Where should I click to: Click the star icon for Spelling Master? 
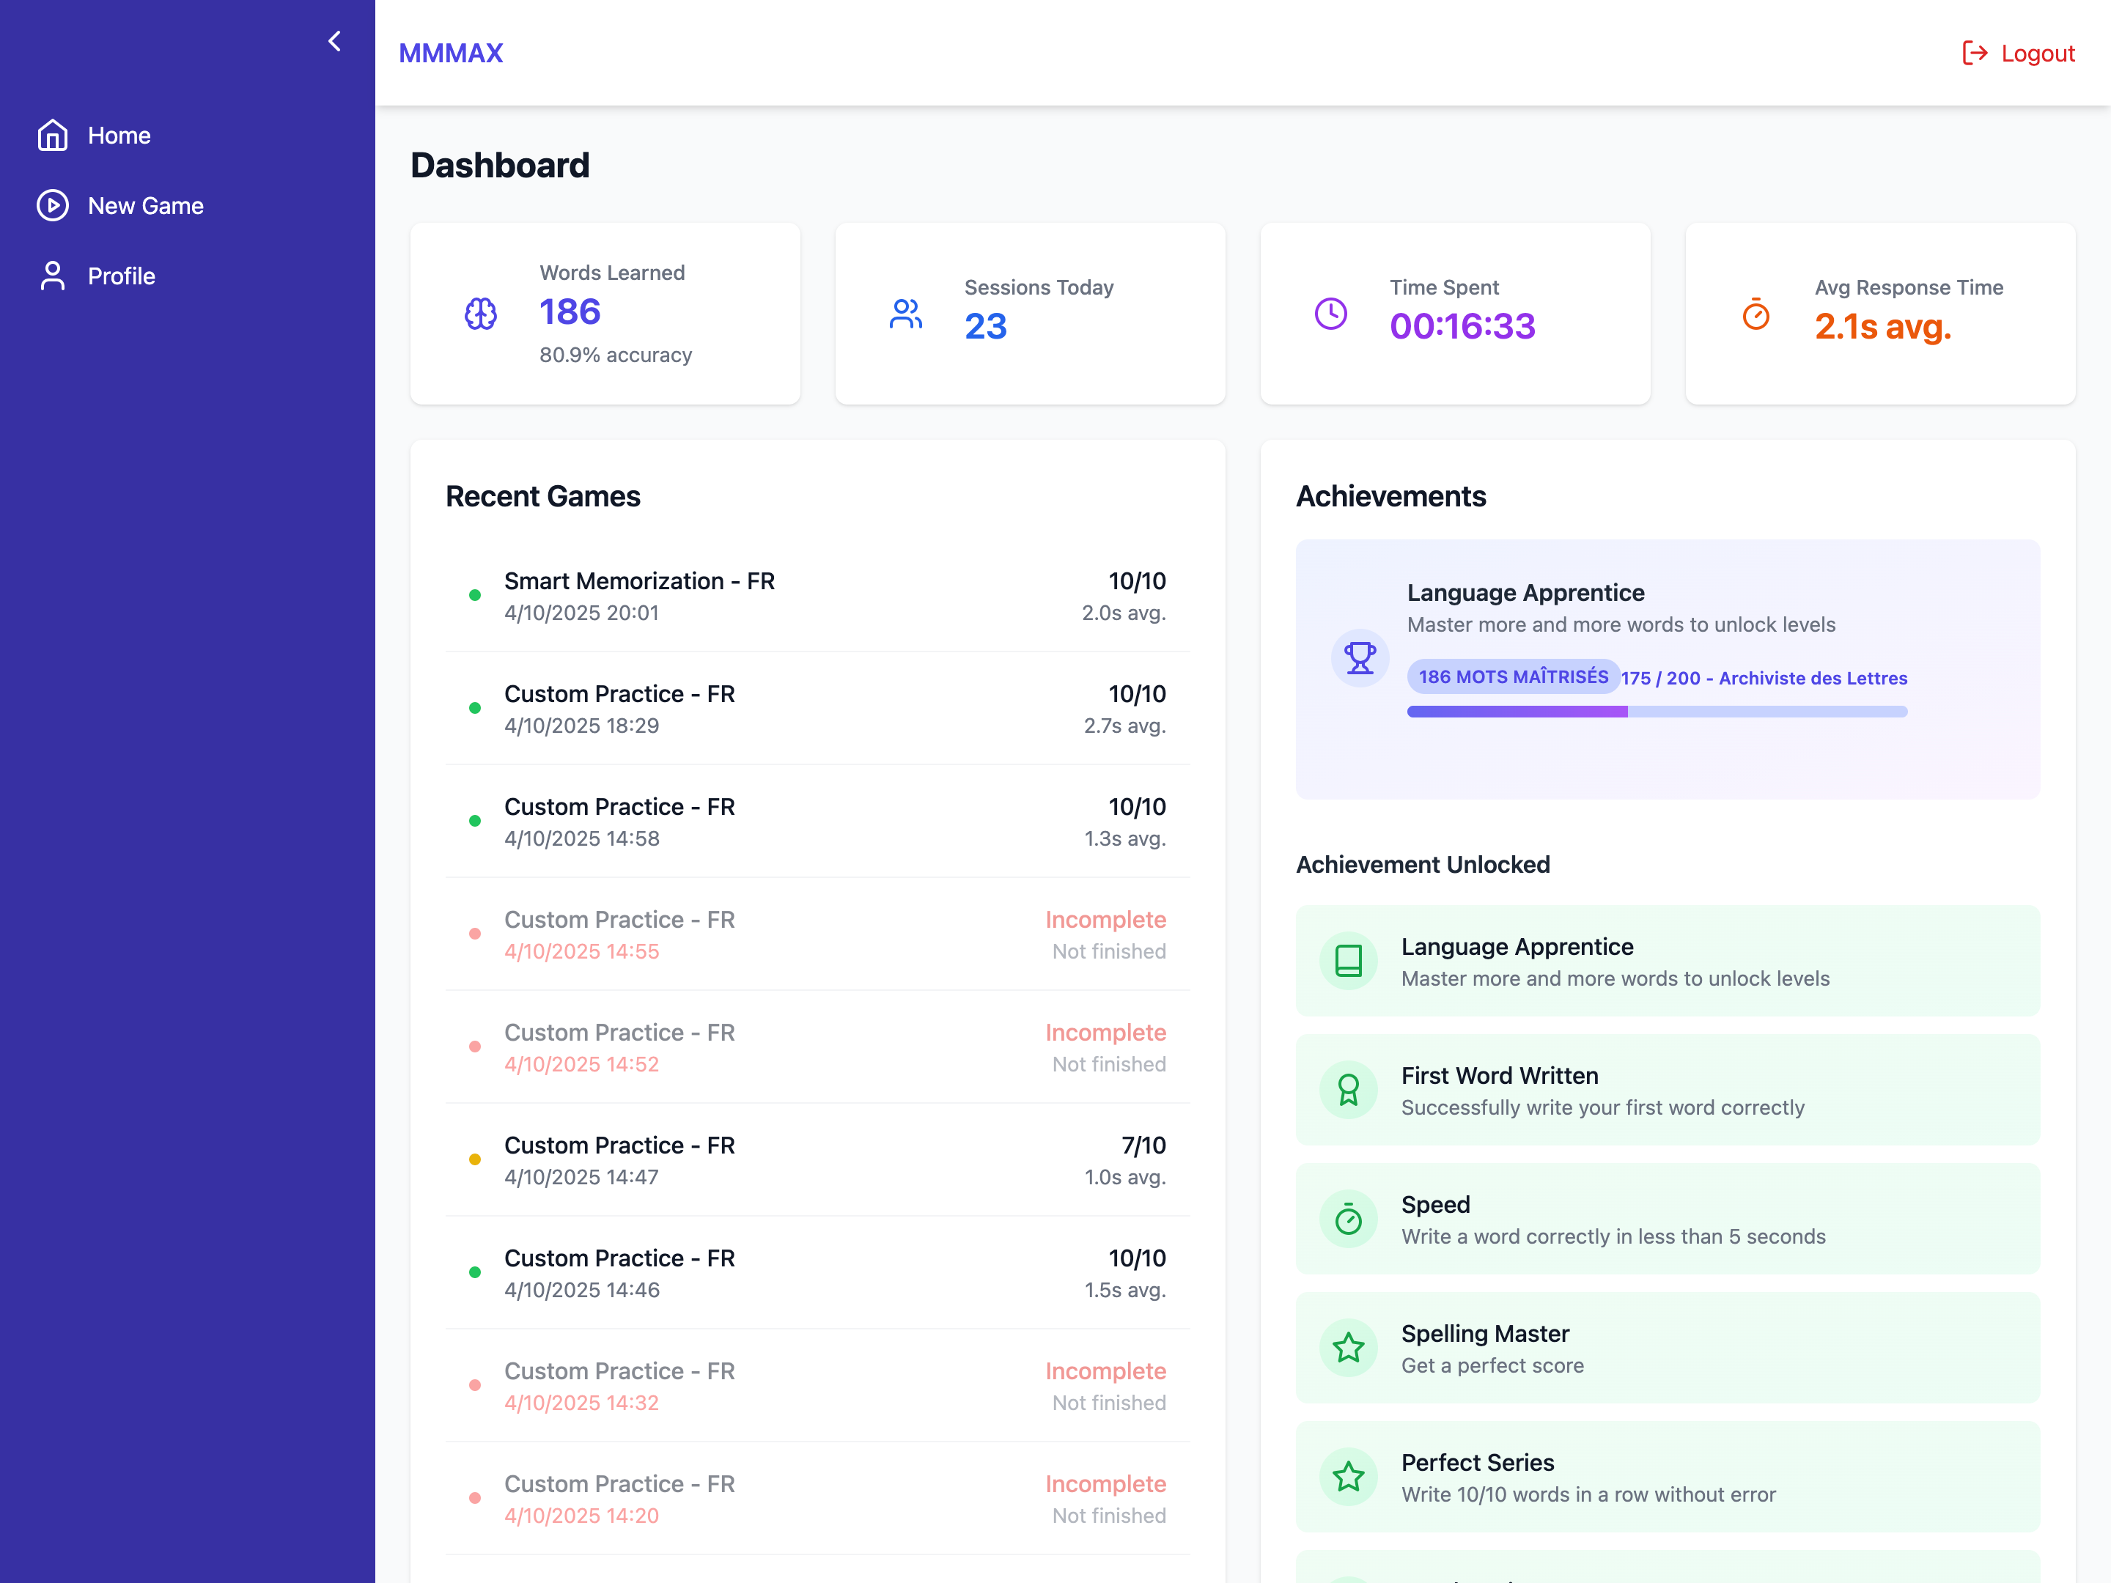(x=1347, y=1347)
